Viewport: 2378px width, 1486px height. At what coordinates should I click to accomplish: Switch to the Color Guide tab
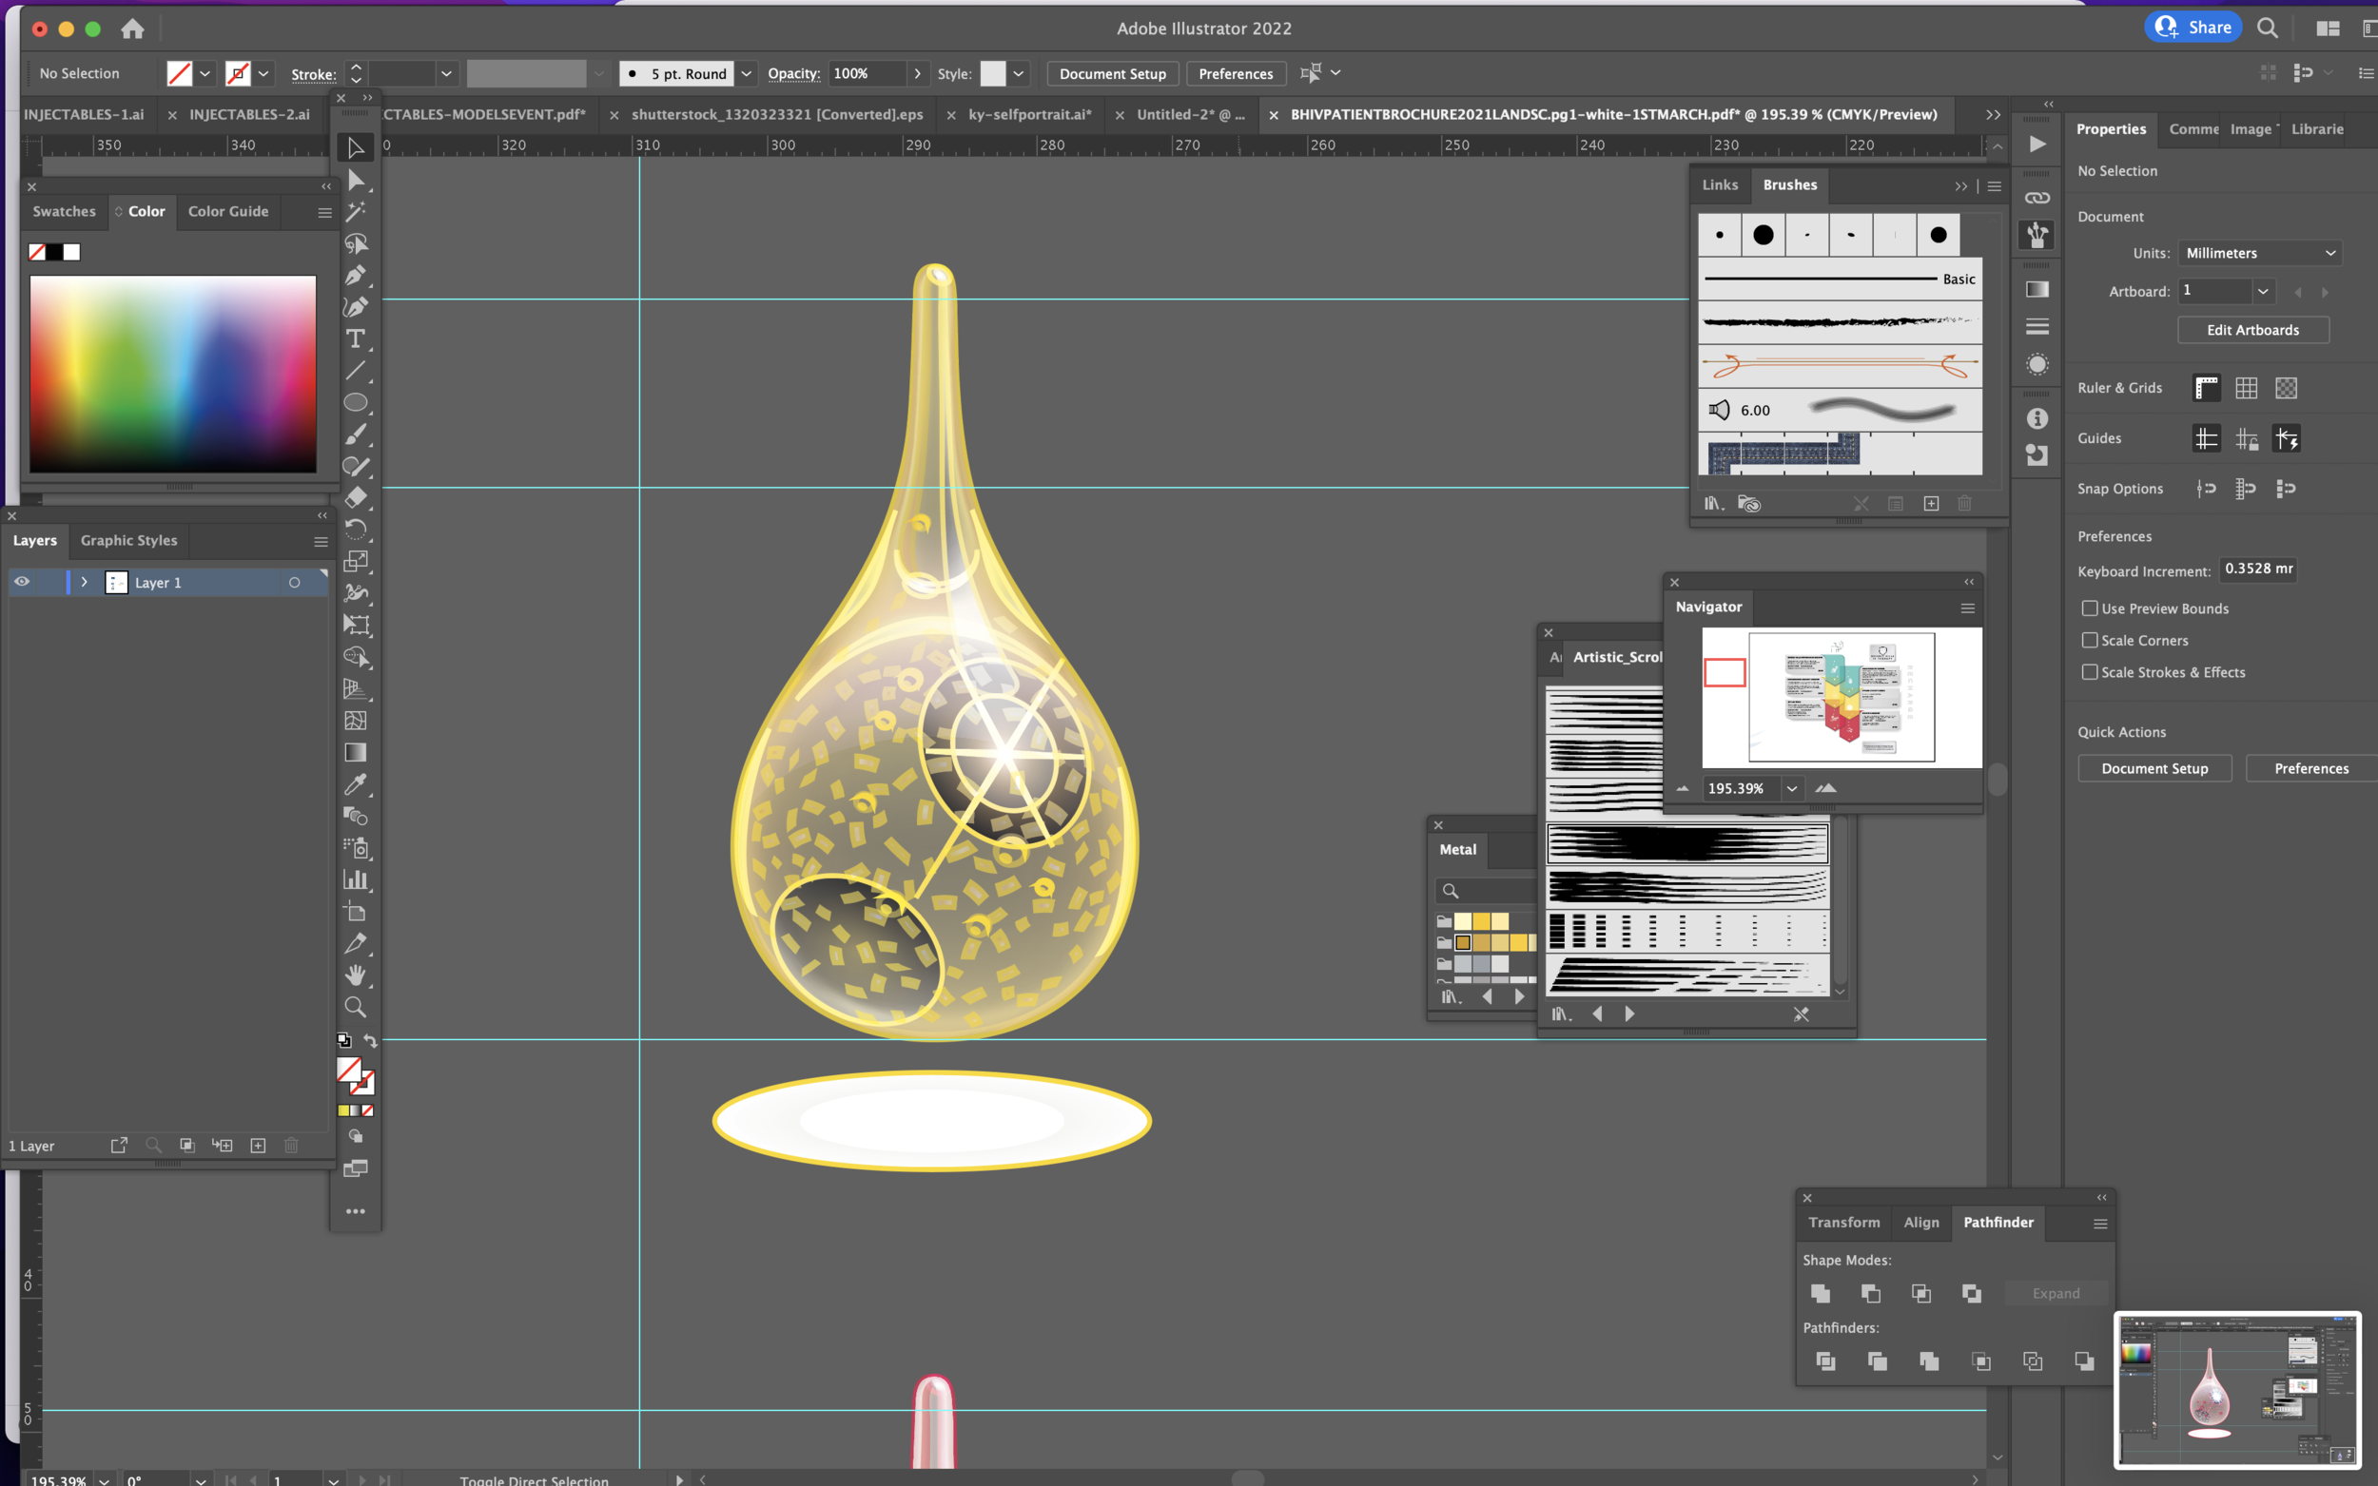click(x=228, y=211)
